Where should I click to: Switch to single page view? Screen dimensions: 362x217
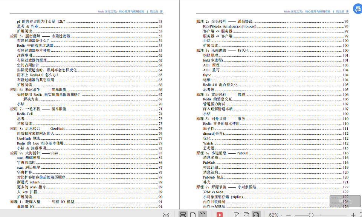click(193, 215)
